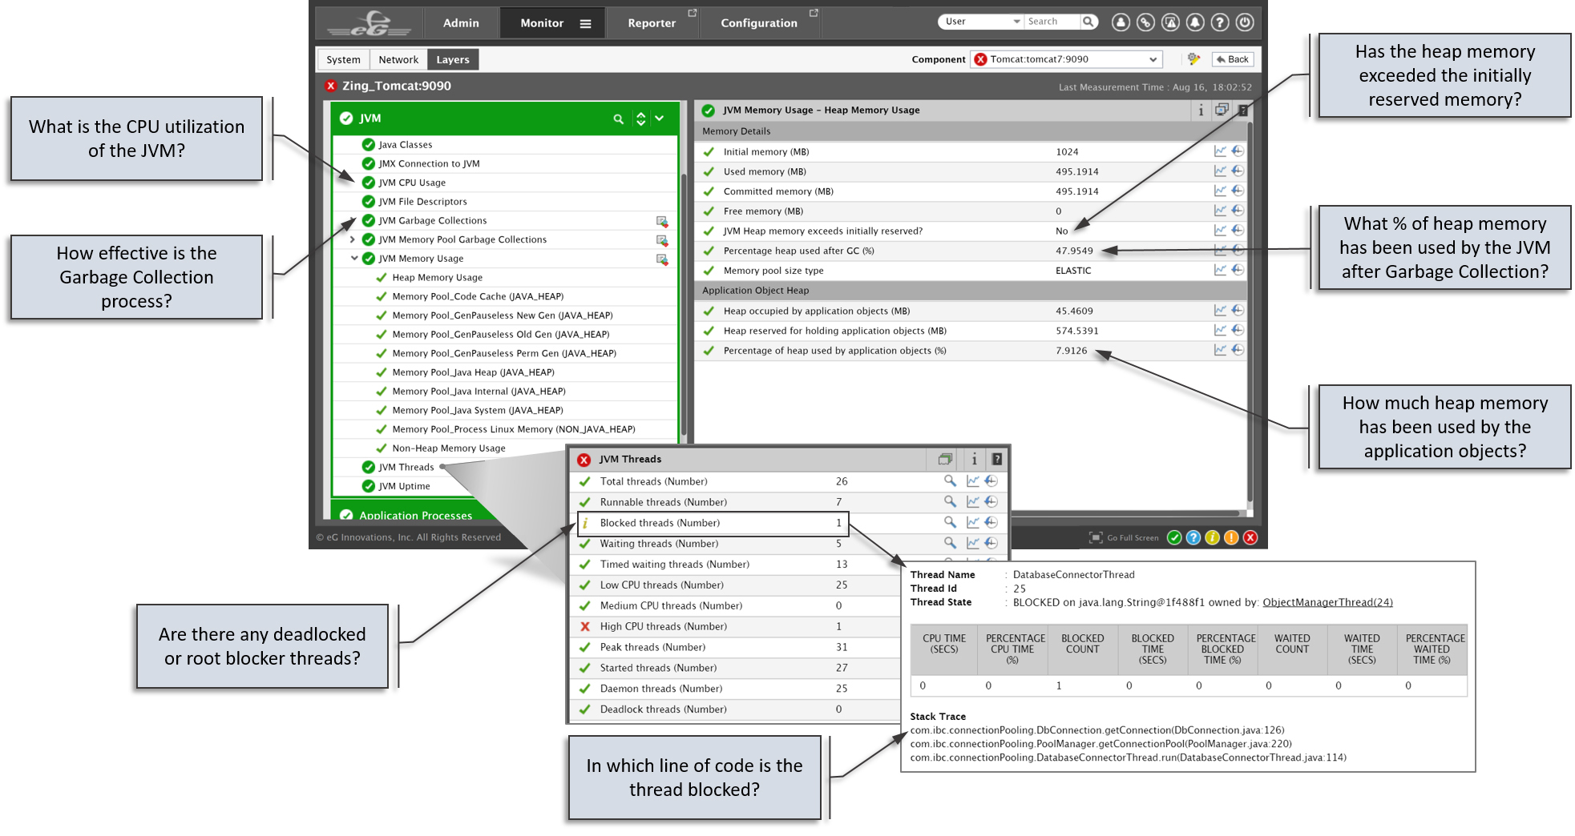Select the Application Processes layer

(415, 515)
